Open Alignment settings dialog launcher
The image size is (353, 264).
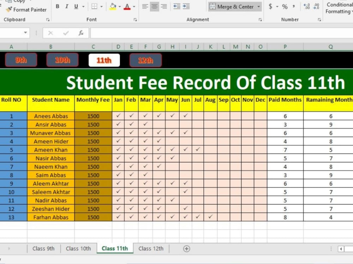click(x=260, y=20)
